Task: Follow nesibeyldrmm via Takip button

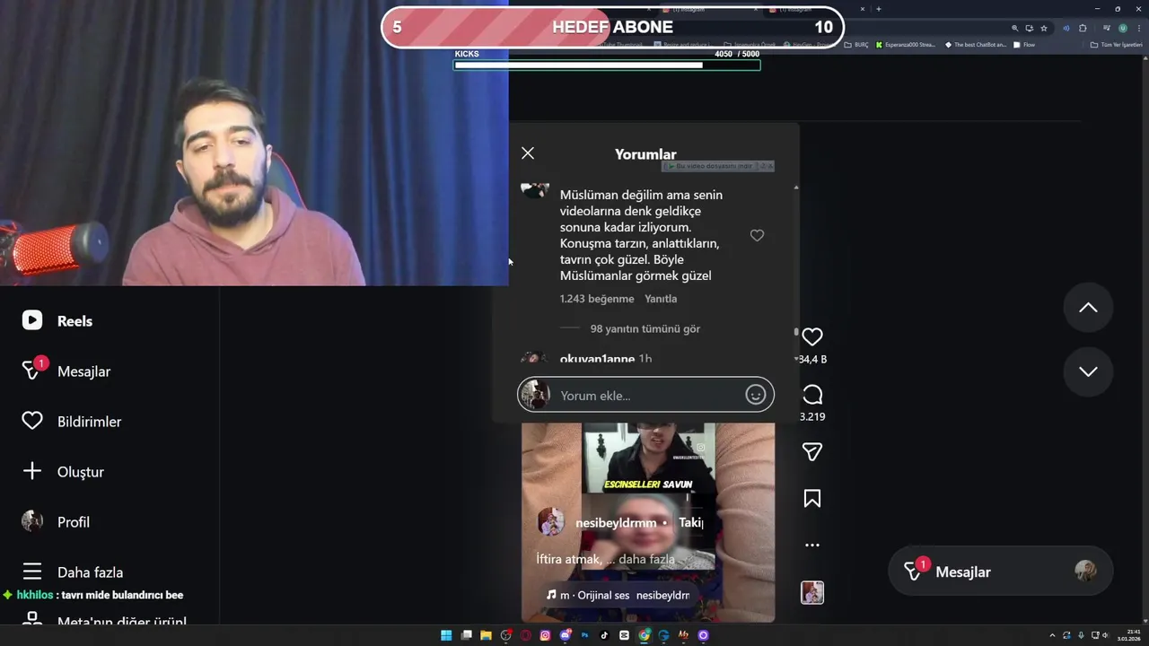Action: (691, 522)
